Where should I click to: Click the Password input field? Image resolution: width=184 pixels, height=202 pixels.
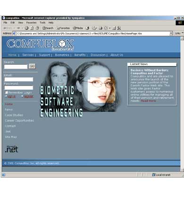click(x=19, y=88)
